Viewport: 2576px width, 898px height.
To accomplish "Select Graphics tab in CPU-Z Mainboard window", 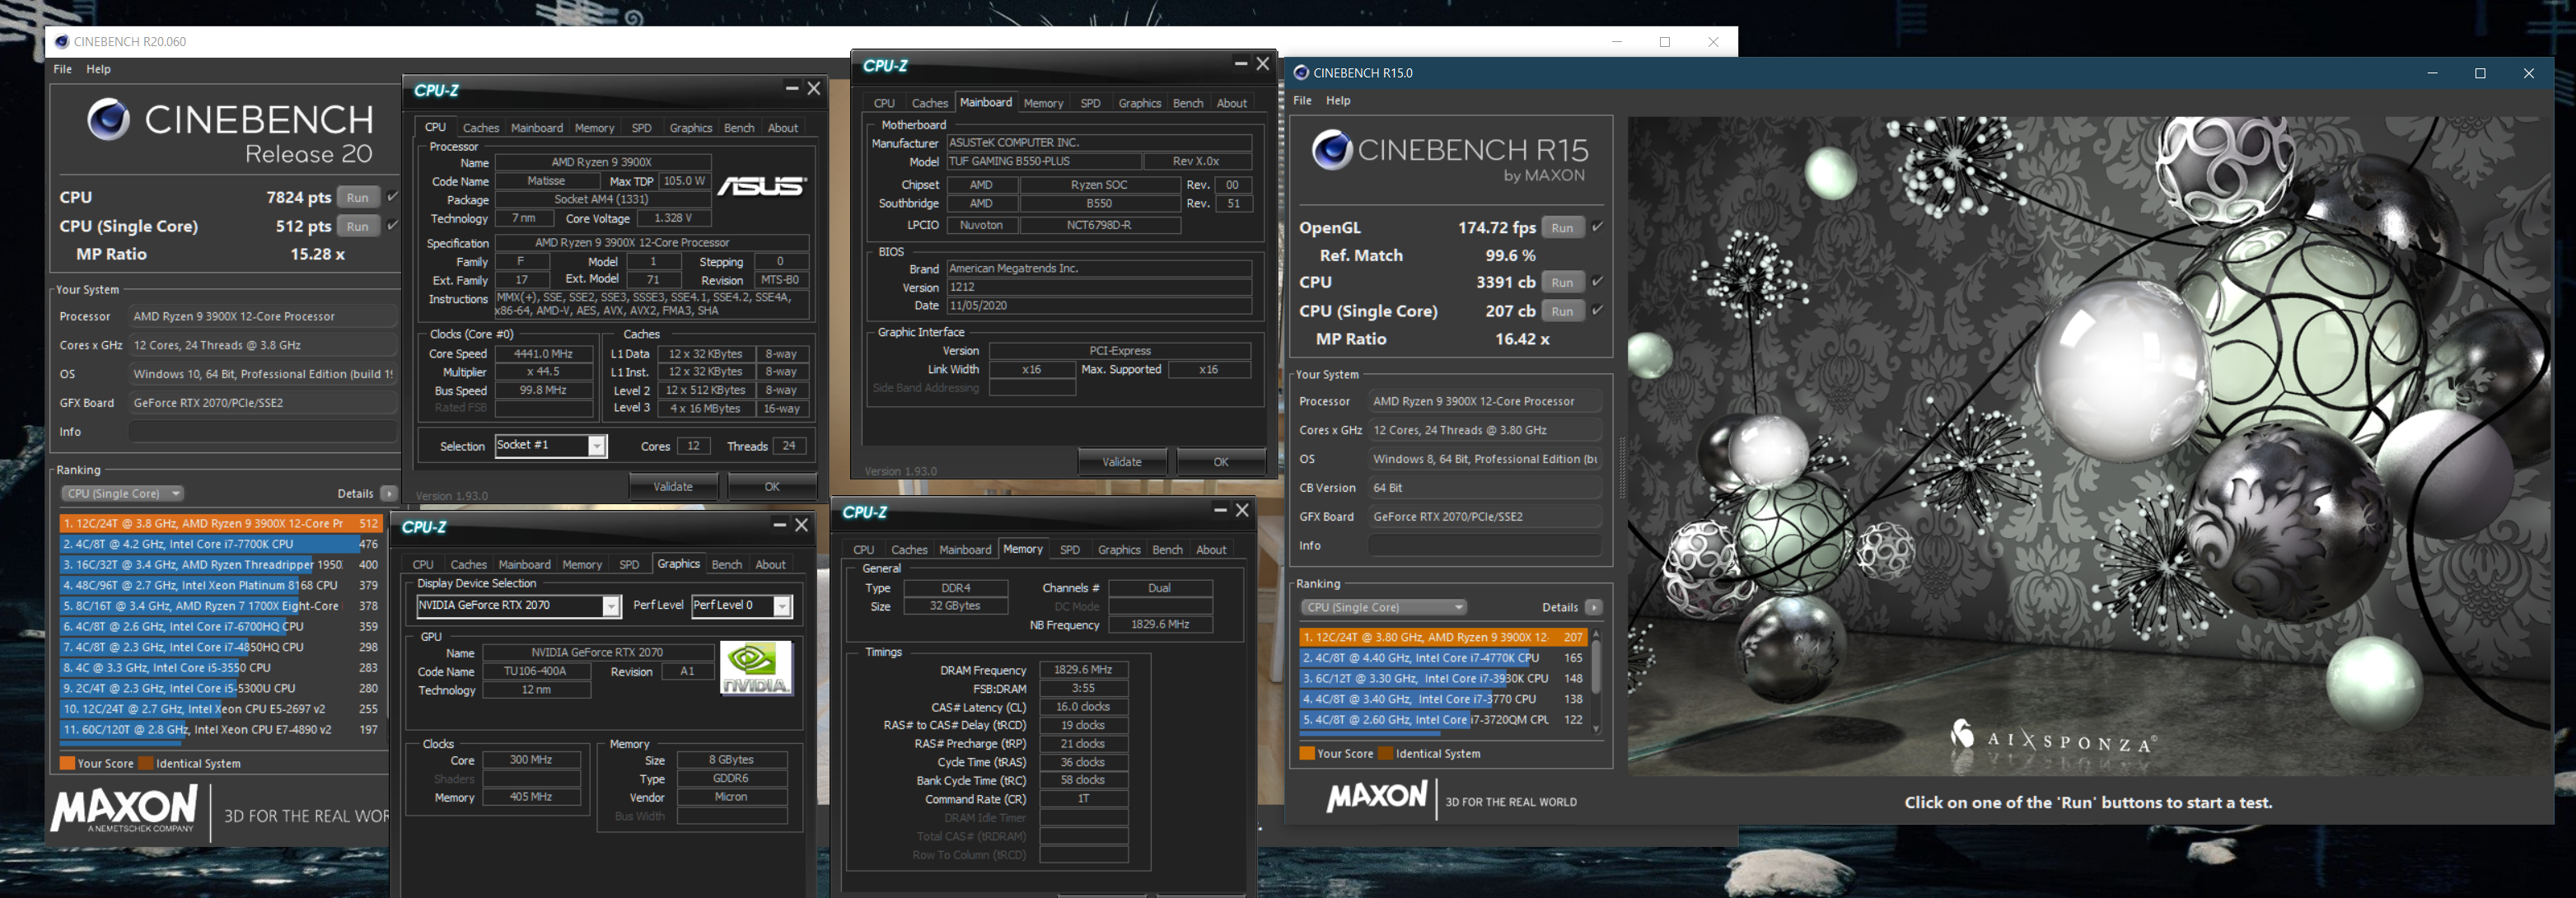I will point(1140,103).
